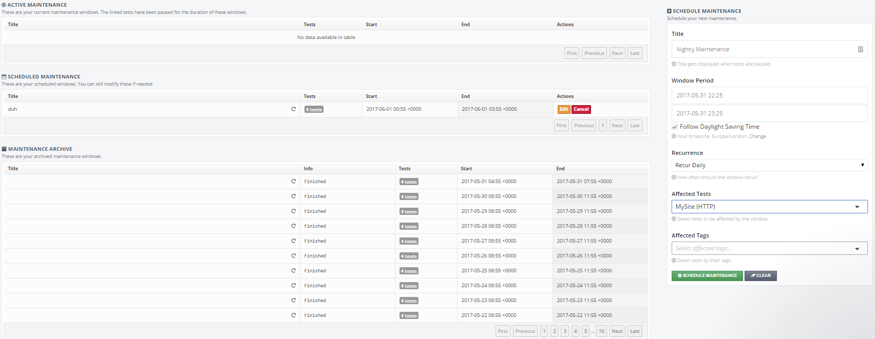Click archive end time 2017-05-22 11:55 +0000
The image size is (875, 339).
pyautogui.click(x=584, y=315)
